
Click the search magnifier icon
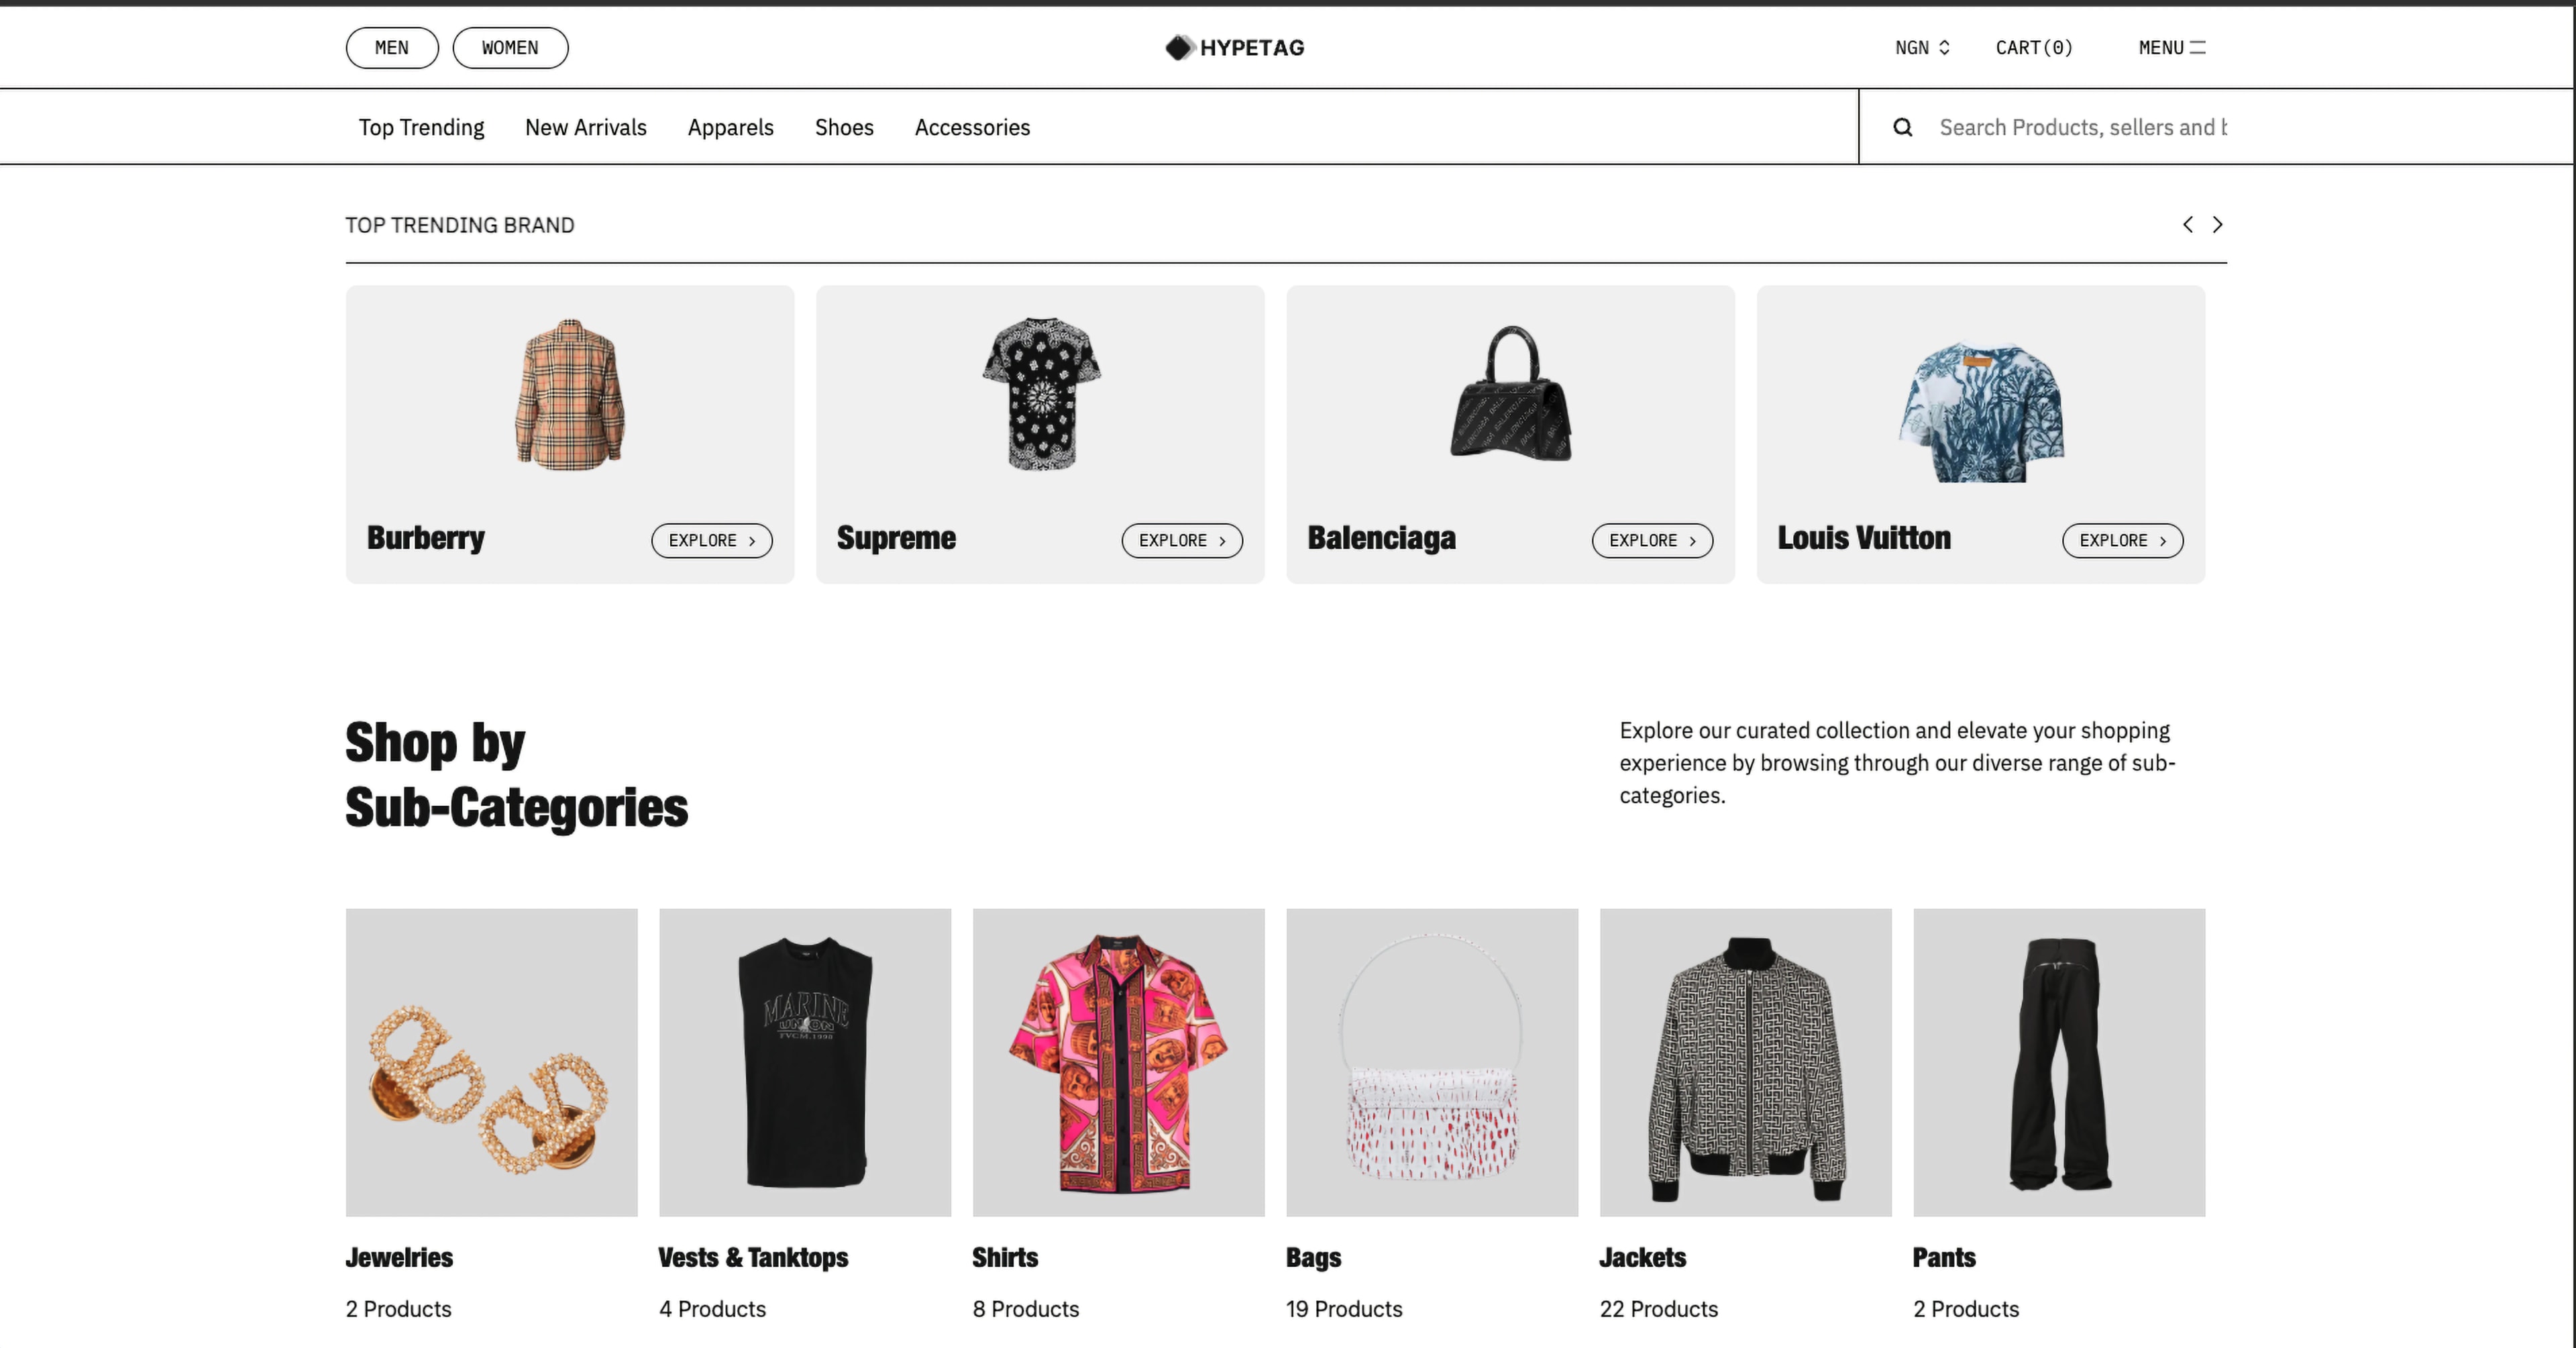1902,127
